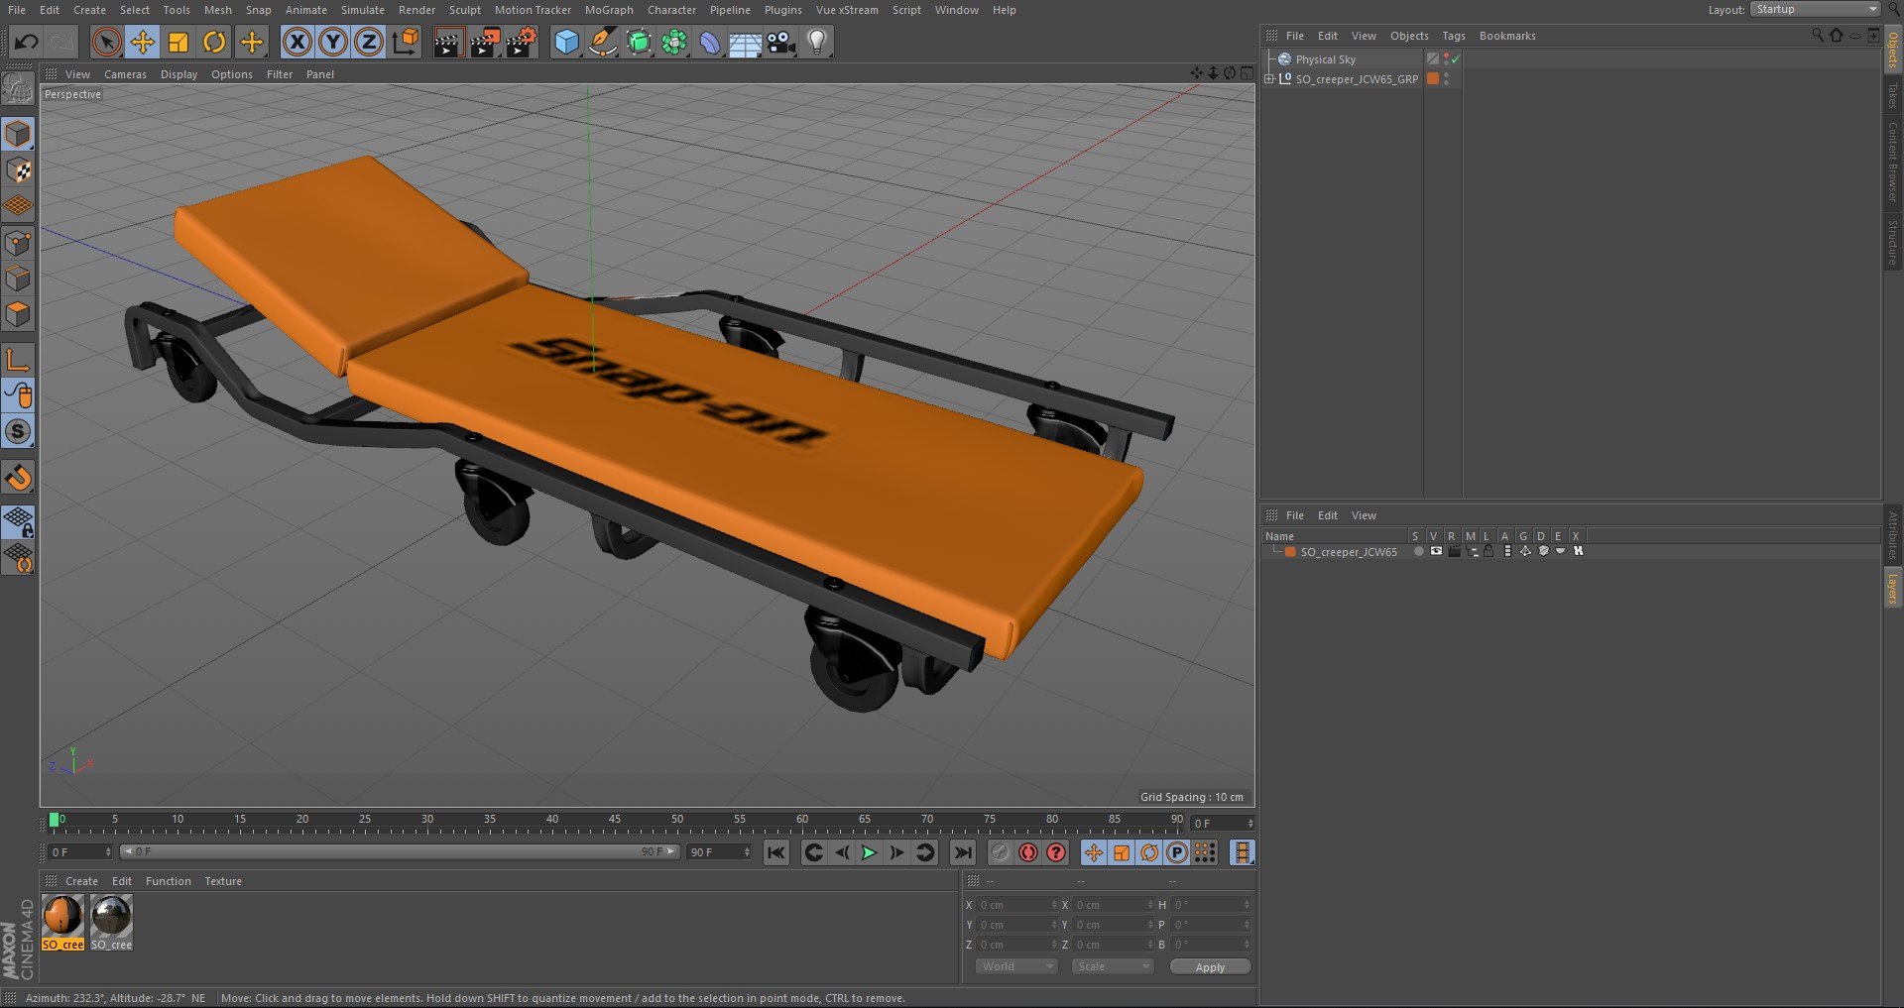Toggle viewport maximize icon

coord(1247,73)
